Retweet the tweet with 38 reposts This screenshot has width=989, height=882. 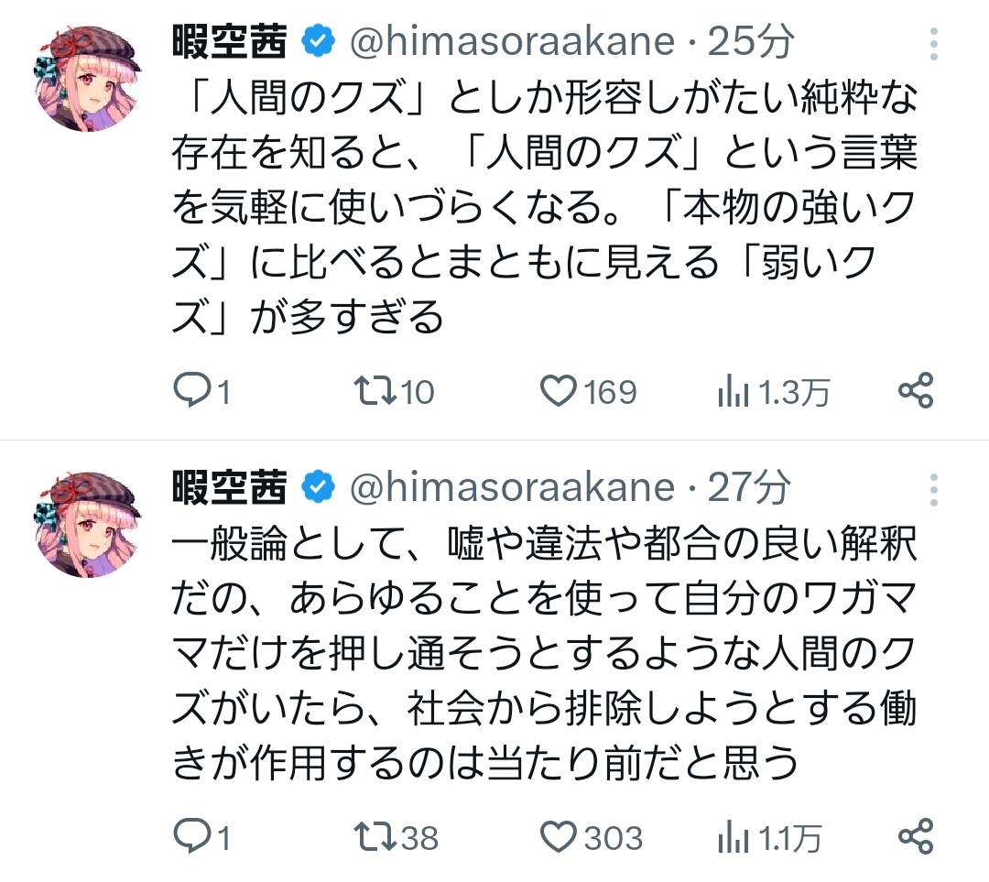[374, 836]
